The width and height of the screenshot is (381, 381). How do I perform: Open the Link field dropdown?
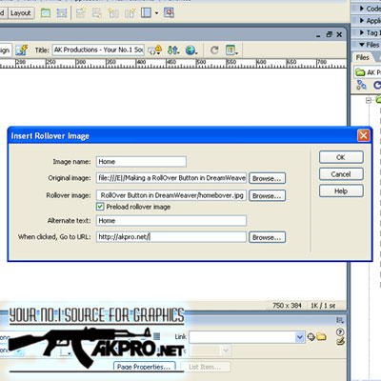pos(300,337)
